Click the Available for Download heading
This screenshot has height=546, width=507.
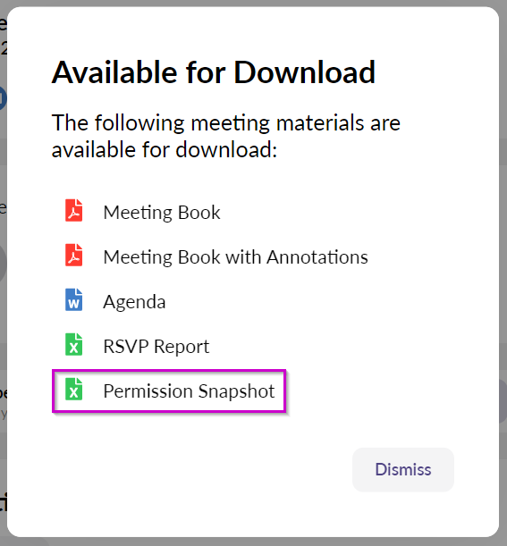coord(213,72)
